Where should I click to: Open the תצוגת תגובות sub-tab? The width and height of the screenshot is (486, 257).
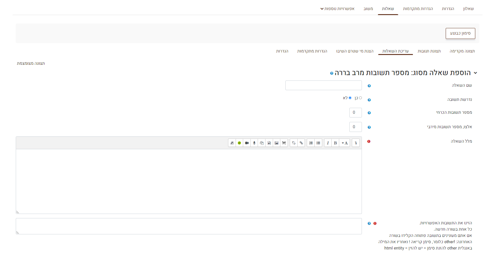(x=429, y=51)
